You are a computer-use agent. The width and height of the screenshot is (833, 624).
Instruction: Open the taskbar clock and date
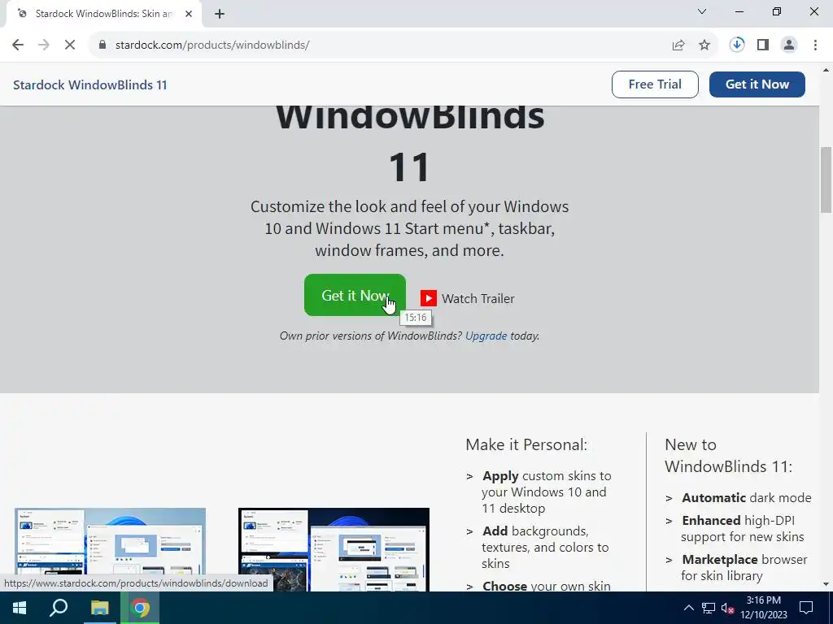tap(763, 608)
